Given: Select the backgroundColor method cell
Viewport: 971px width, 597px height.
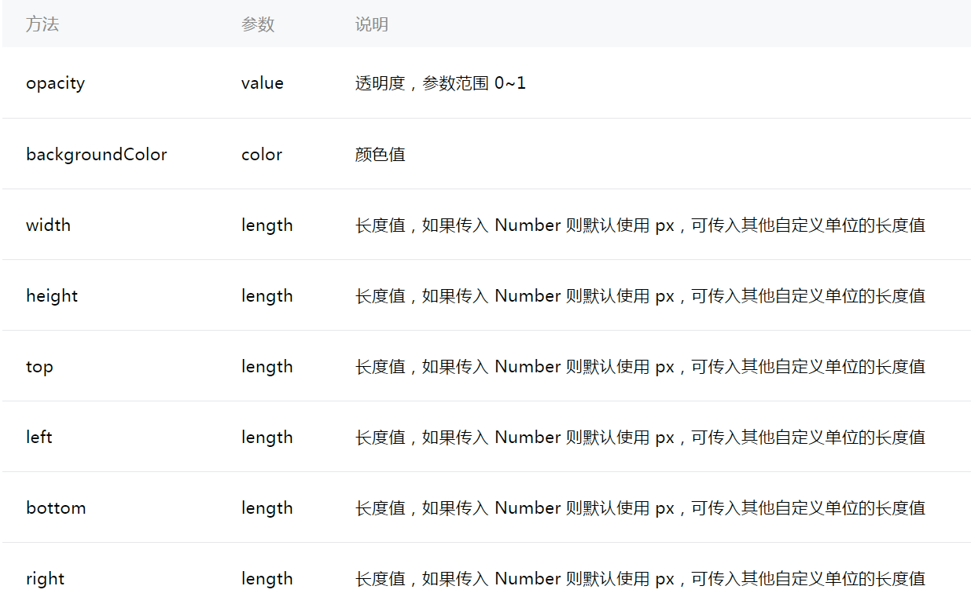Looking at the screenshot, I should 96,154.
